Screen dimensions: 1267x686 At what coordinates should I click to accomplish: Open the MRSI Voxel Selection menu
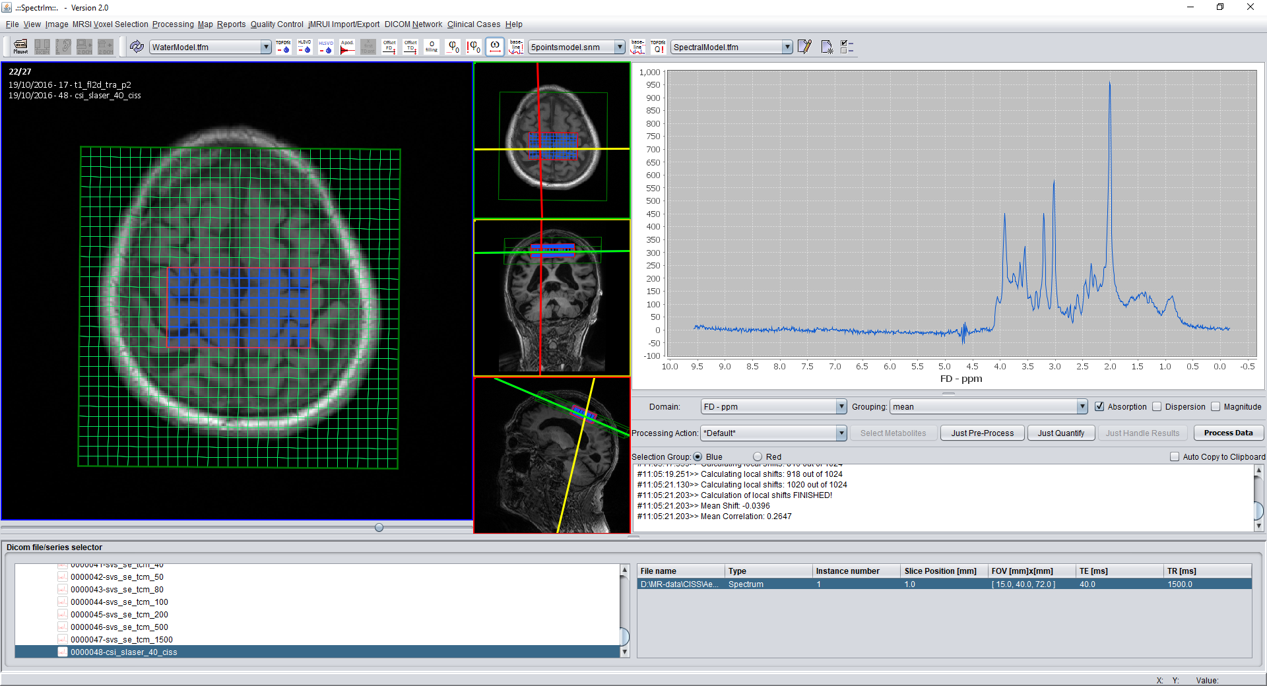110,24
